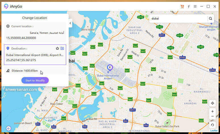Screen dimensions: 220x134
Task: Click the Rose Tower map label
Action: 57,104
